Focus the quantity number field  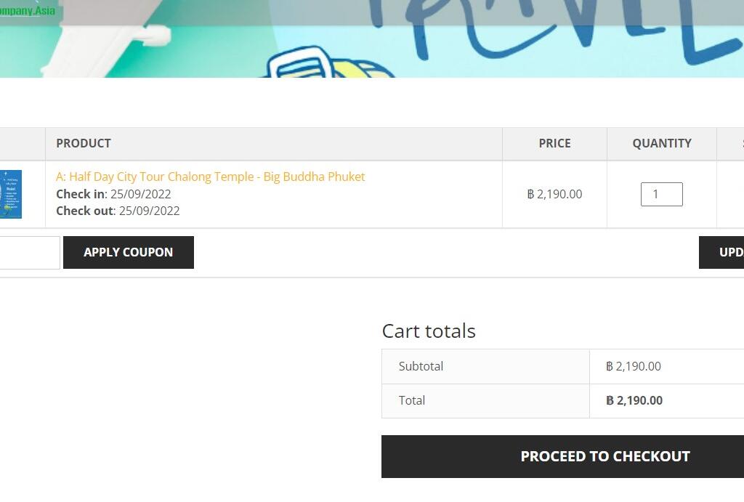[x=661, y=194]
